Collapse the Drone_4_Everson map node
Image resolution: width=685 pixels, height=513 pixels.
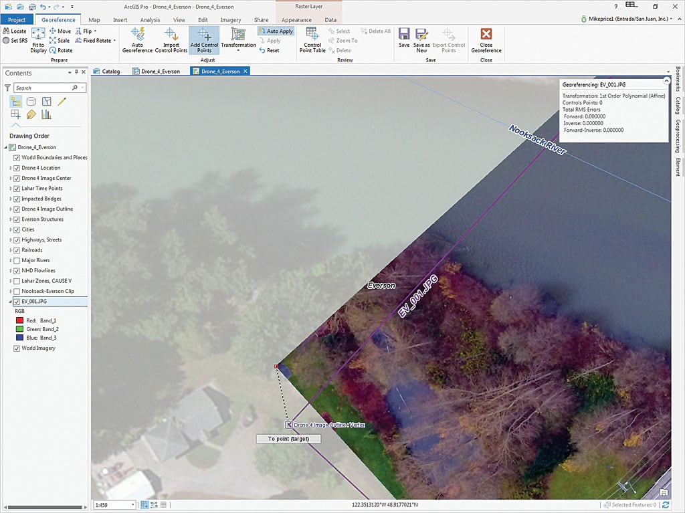[x=5, y=147]
